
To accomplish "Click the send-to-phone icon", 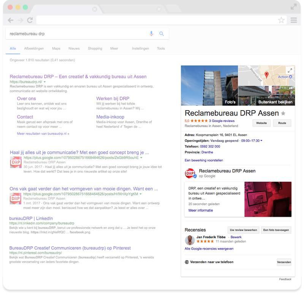I will click(187, 262).
